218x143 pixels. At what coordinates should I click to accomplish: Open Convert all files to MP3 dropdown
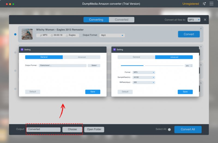[194, 20]
